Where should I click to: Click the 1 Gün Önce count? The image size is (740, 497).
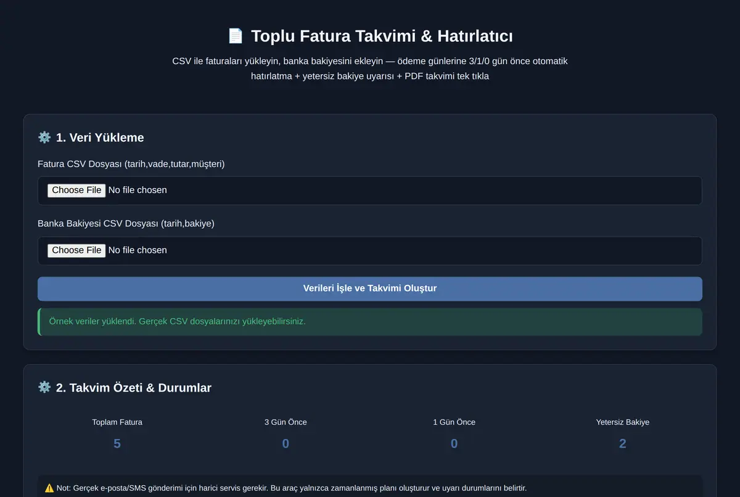pyautogui.click(x=454, y=443)
